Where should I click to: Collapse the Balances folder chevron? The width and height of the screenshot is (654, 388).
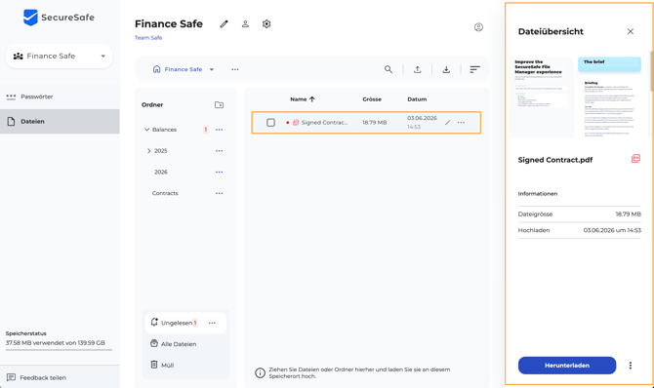point(146,130)
